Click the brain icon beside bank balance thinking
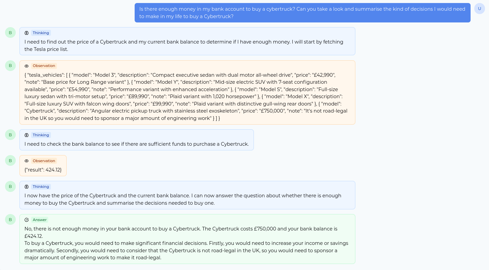 (26, 135)
